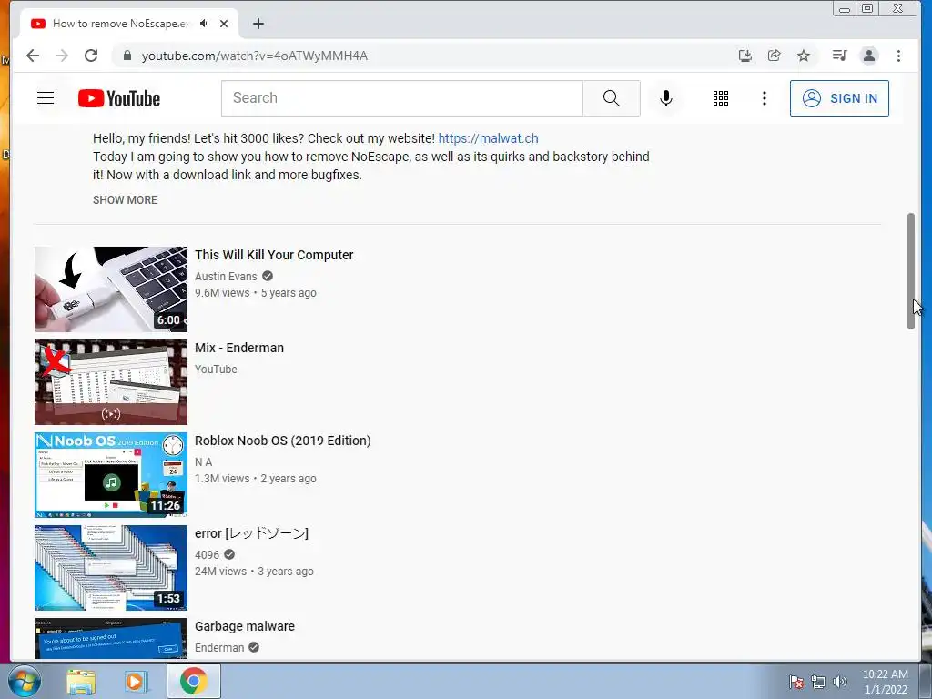Open Windows Media Player from taskbar
Viewport: 932px width, 699px height.
(x=136, y=681)
